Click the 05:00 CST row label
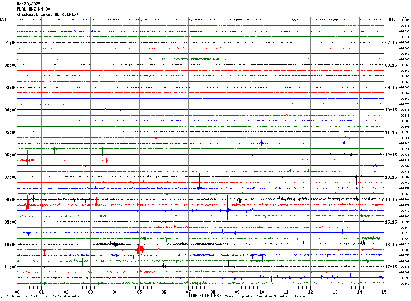 point(11,132)
